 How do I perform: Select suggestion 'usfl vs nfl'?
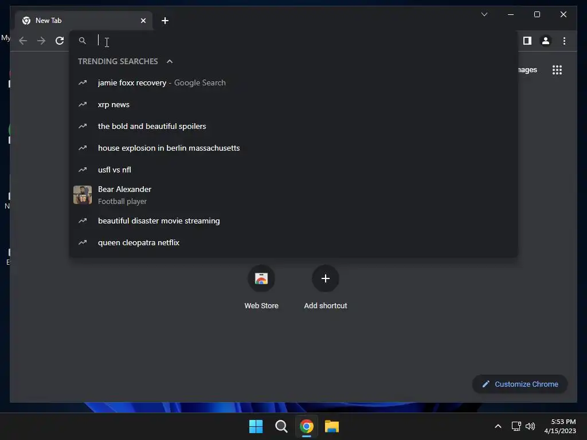(293, 170)
